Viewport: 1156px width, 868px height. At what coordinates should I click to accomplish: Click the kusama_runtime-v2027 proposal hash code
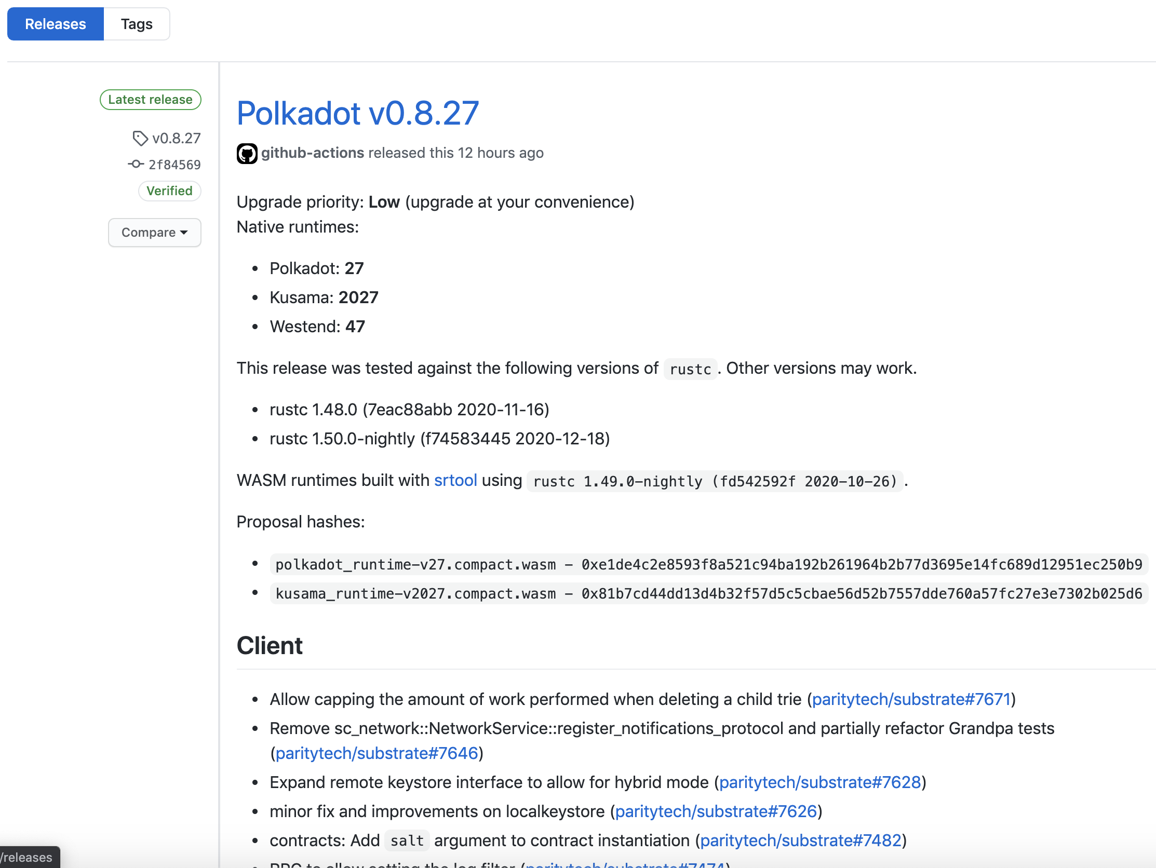point(708,594)
